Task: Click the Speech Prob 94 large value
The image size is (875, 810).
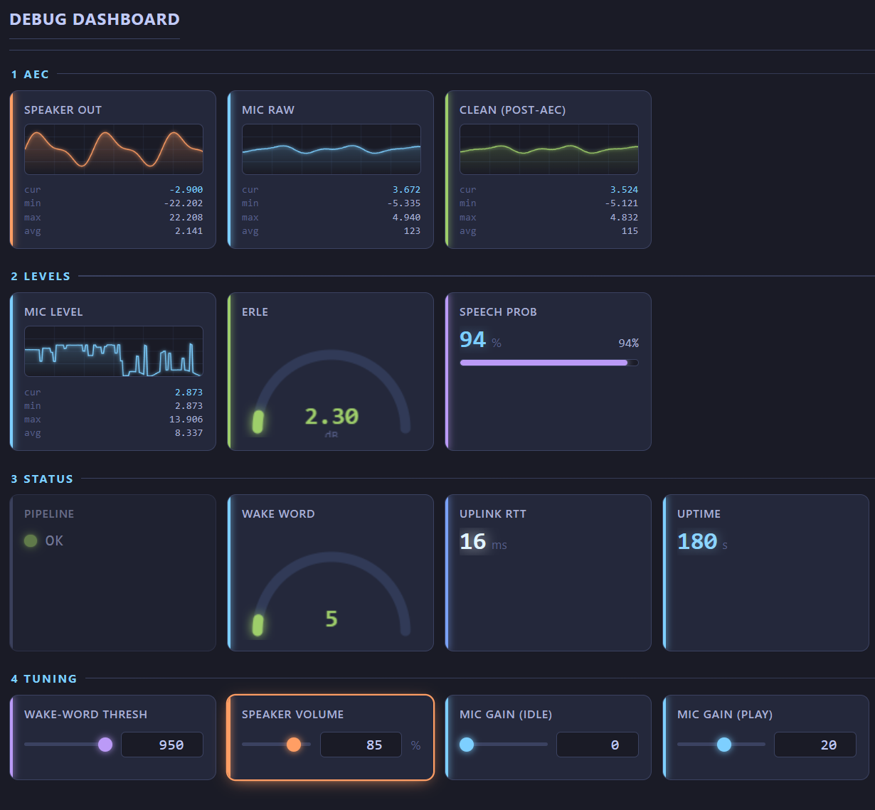Action: point(473,339)
